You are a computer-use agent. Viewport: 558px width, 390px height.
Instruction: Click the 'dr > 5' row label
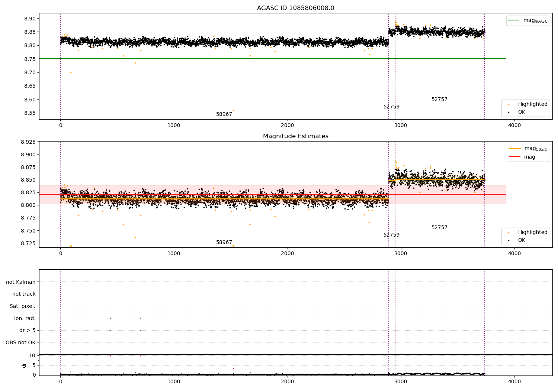pyautogui.click(x=28, y=330)
